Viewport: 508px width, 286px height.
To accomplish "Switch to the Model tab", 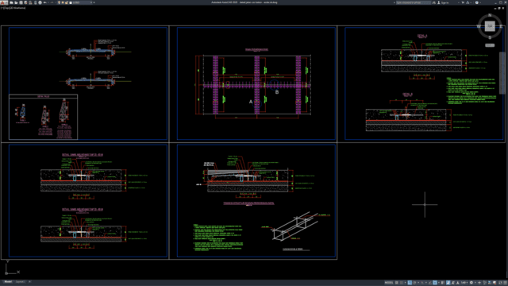I will coord(8,282).
